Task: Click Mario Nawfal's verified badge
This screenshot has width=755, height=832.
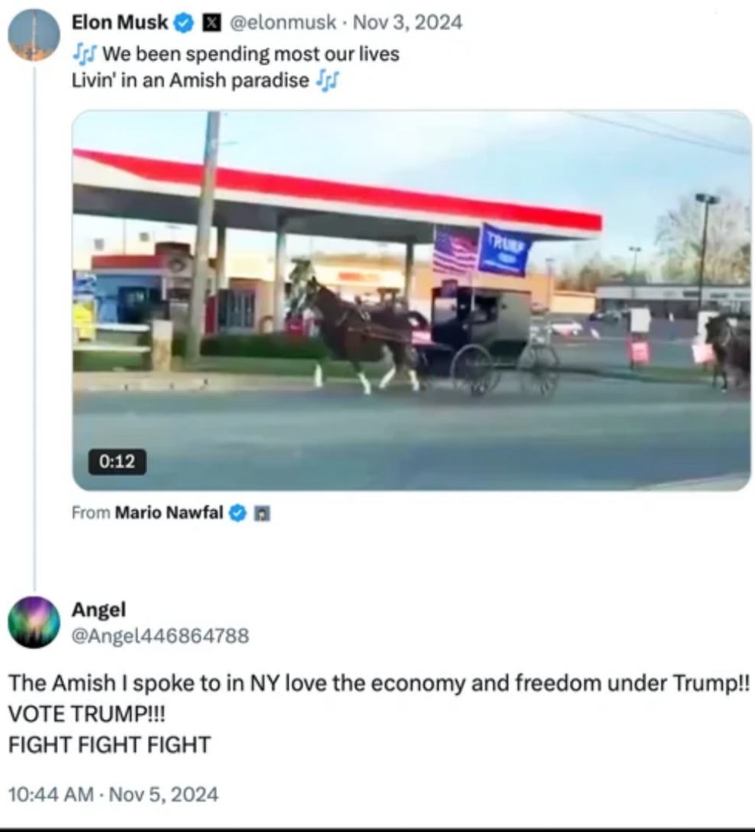Action: (x=238, y=513)
